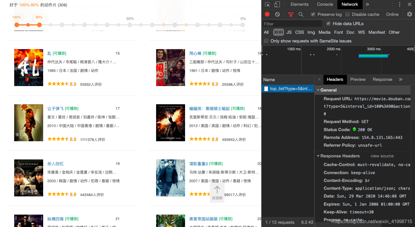415x227 pixels.
Task: Click the 100% rating slider handle
Action: point(17,25)
